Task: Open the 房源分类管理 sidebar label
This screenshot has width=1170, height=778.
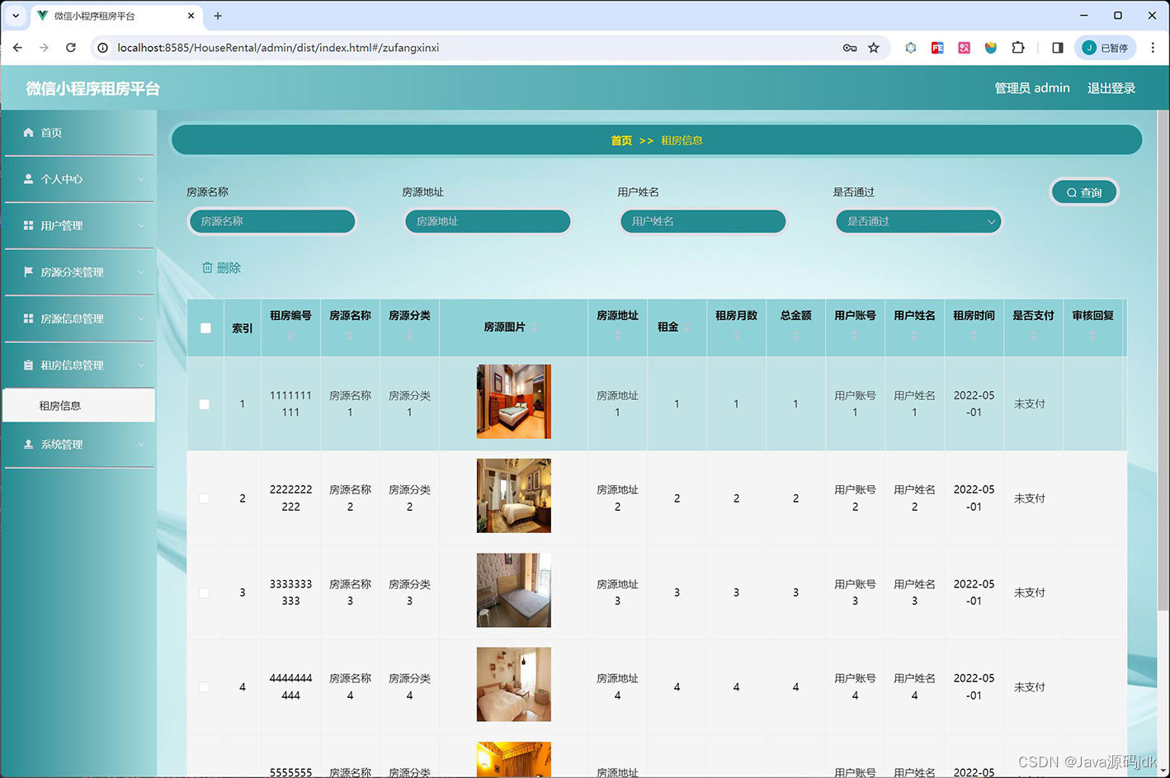Action: (73, 271)
